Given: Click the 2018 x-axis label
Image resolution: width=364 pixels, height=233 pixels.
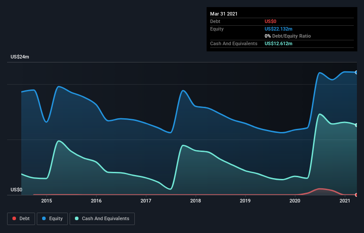Looking at the screenshot, I should 196,201.
